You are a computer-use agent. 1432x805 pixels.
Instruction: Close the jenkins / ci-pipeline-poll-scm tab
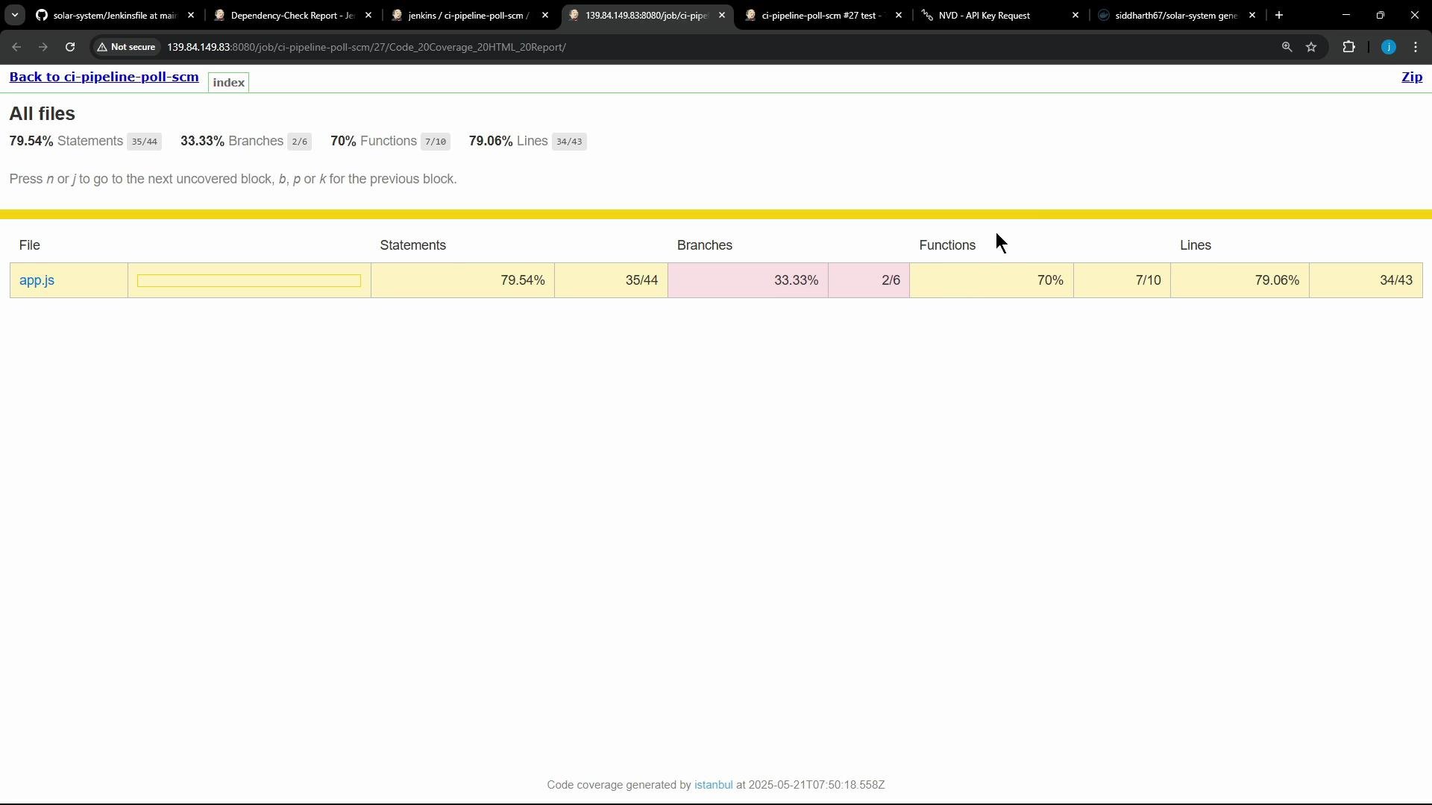[x=545, y=15]
